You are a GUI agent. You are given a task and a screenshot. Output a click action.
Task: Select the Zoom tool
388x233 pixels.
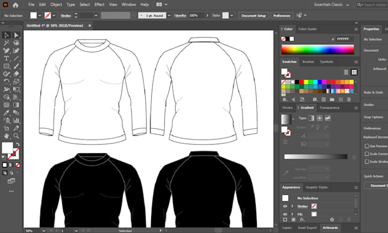[16, 136]
